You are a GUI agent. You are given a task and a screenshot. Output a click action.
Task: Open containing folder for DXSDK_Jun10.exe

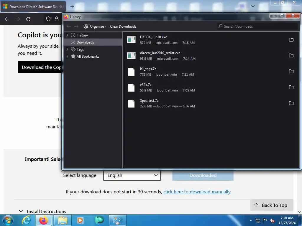click(291, 40)
